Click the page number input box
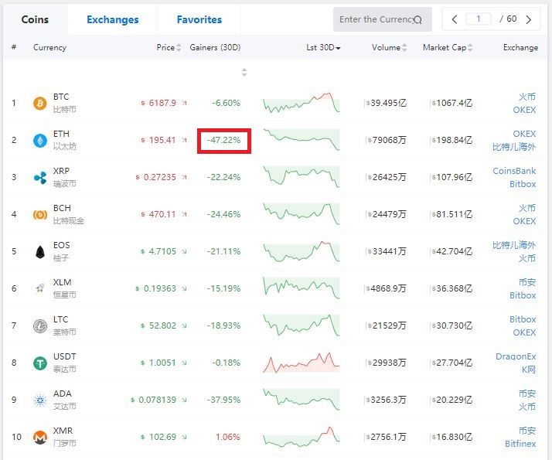552x460 pixels. [x=479, y=19]
